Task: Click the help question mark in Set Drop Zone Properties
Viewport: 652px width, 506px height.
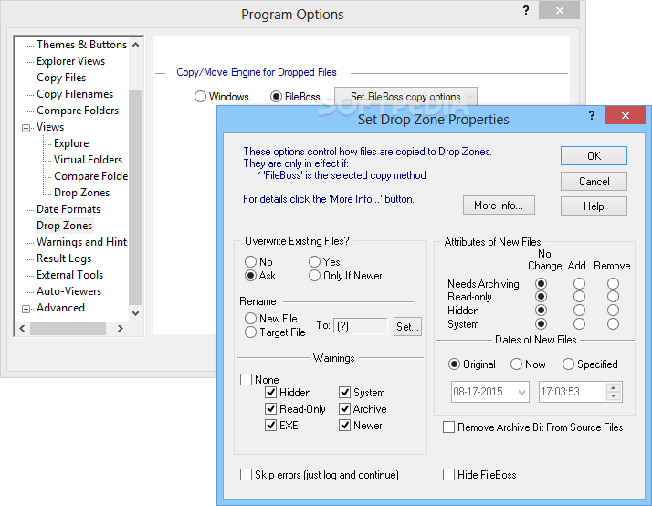Action: coord(592,115)
